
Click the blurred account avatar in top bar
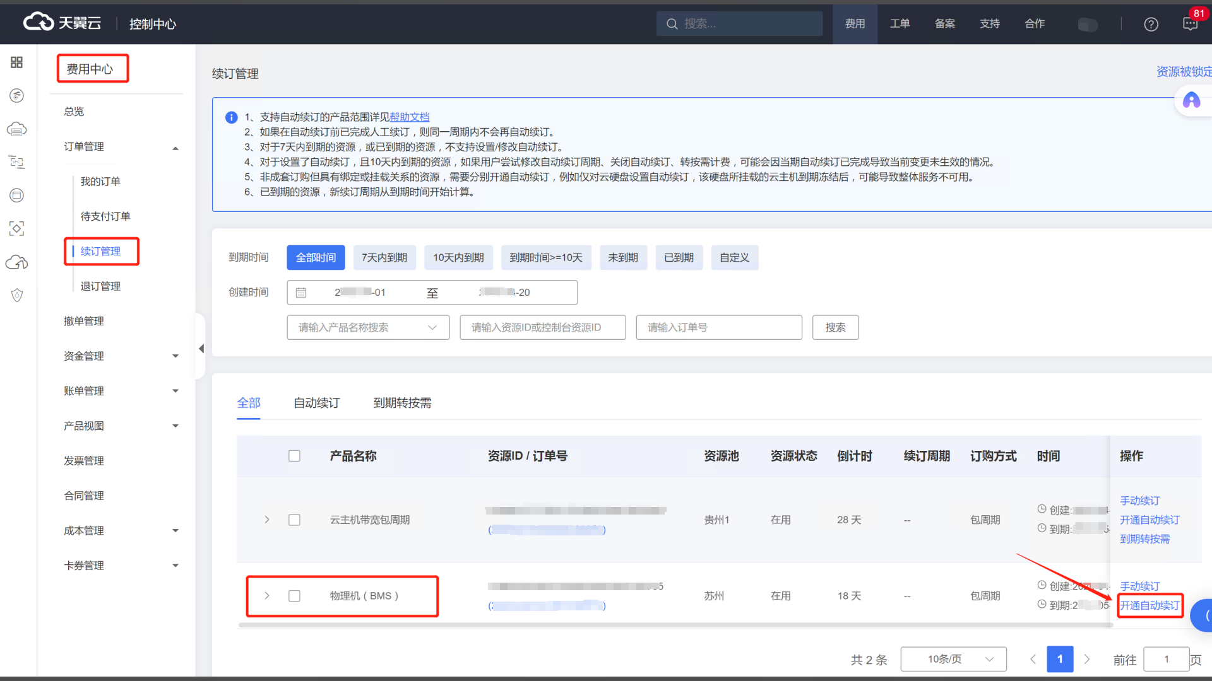[x=1088, y=25]
